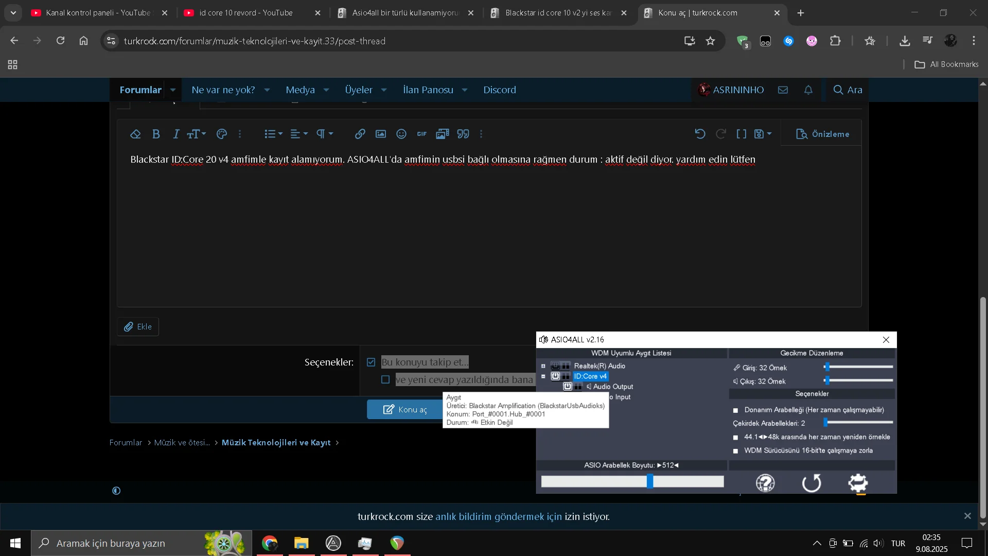The width and height of the screenshot is (988, 556).
Task: Click the Windows search box in taskbar
Action: (x=142, y=543)
